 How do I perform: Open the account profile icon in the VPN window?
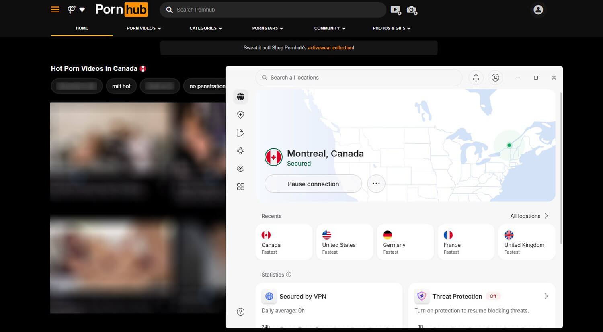pos(495,78)
